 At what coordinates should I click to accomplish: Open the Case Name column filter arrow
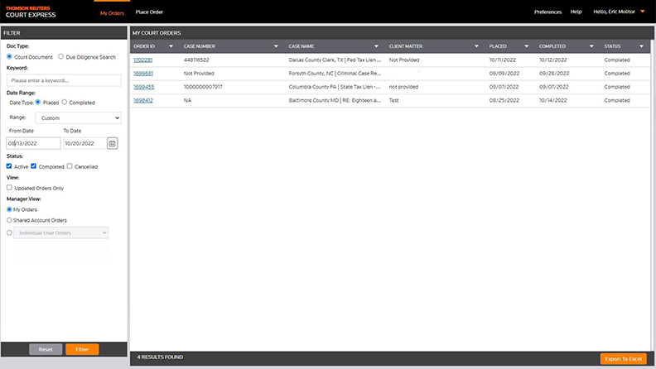(x=376, y=46)
